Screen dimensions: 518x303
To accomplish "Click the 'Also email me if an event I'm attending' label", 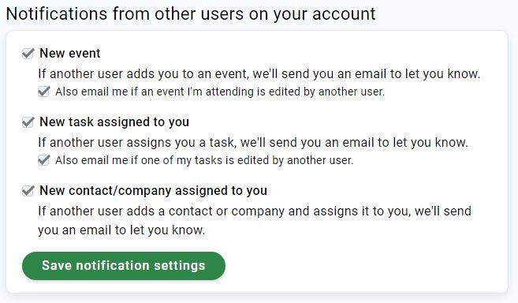I will (220, 92).
